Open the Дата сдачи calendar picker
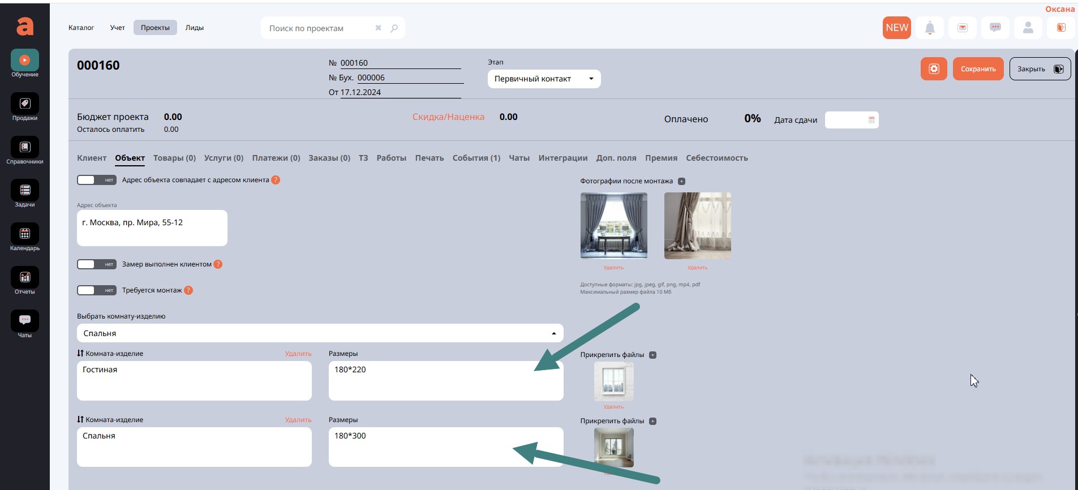Image resolution: width=1078 pixels, height=490 pixels. coord(871,120)
